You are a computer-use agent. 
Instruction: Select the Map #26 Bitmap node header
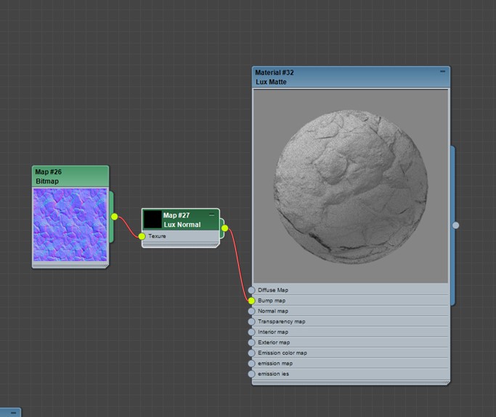[x=70, y=176]
